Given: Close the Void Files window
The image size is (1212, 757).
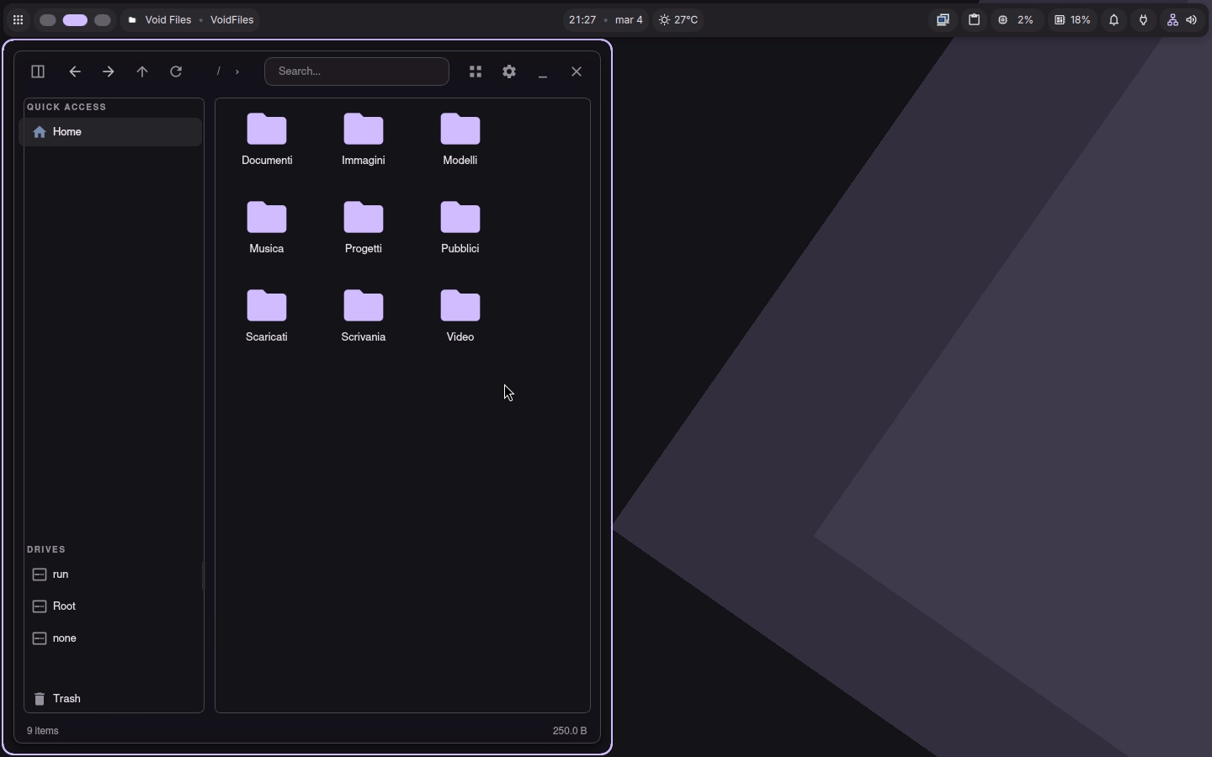Looking at the screenshot, I should point(577,72).
